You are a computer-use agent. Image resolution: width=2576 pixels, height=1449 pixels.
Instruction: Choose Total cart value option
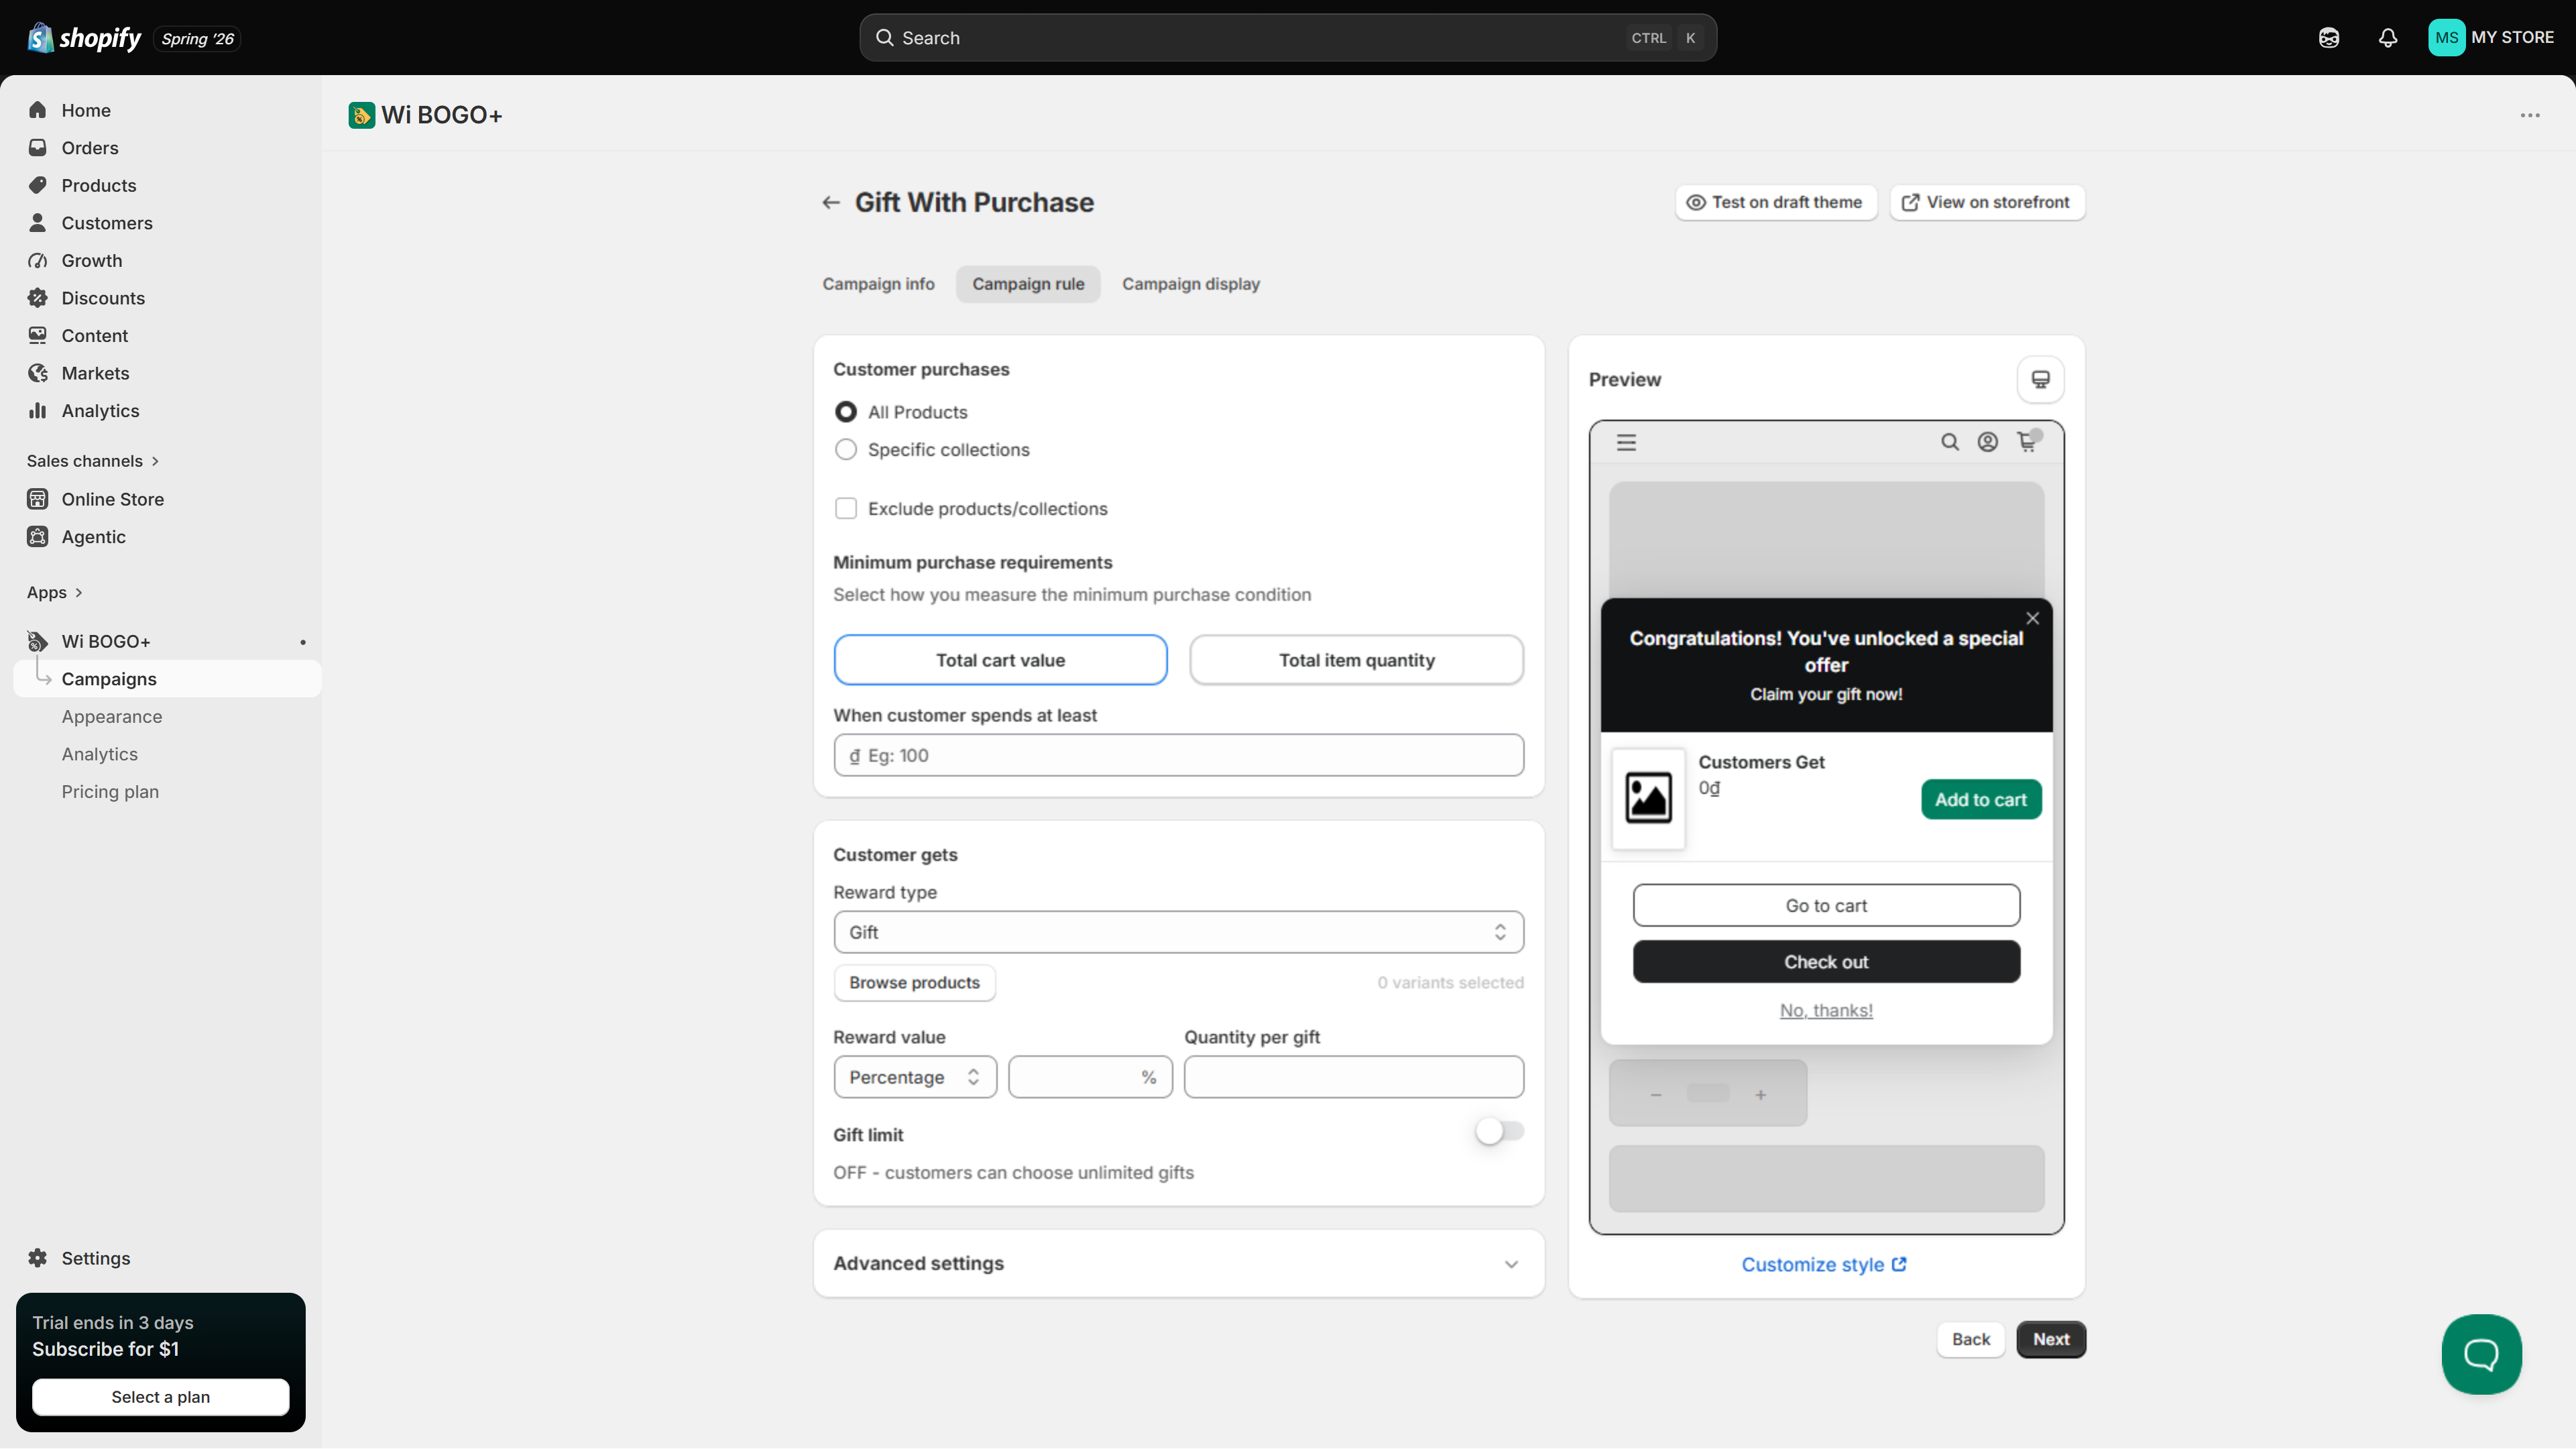coord(1000,660)
